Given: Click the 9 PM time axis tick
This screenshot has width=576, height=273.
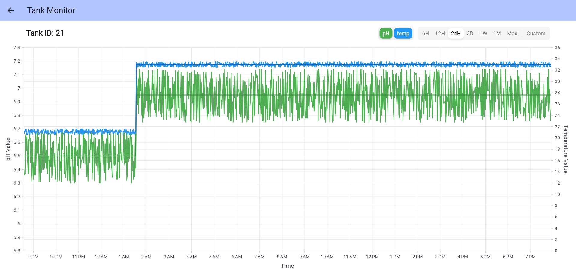Looking at the screenshot, I should click(33, 257).
